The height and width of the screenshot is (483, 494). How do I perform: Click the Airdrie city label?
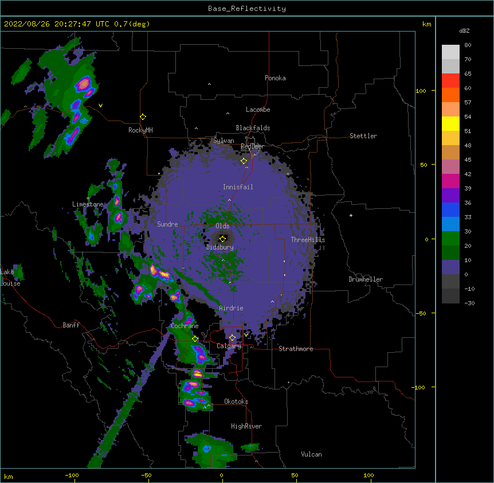pos(231,308)
